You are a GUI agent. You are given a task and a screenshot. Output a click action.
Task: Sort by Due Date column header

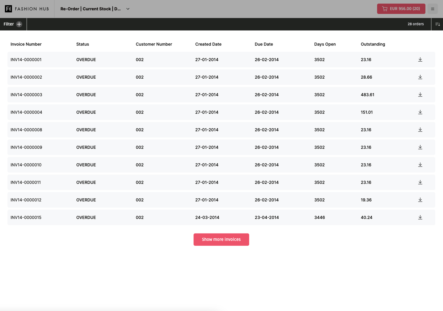pos(264,44)
